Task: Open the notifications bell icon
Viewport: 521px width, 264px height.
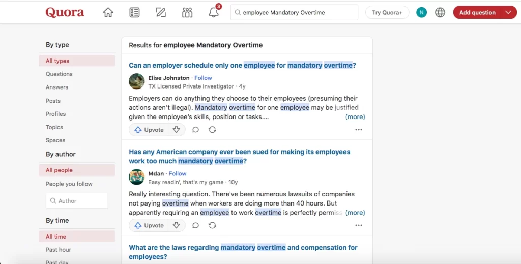Action: pyautogui.click(x=214, y=13)
